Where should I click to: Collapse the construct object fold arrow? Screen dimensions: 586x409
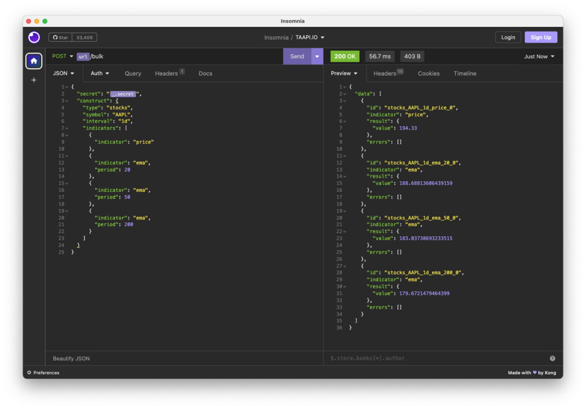[x=66, y=100]
